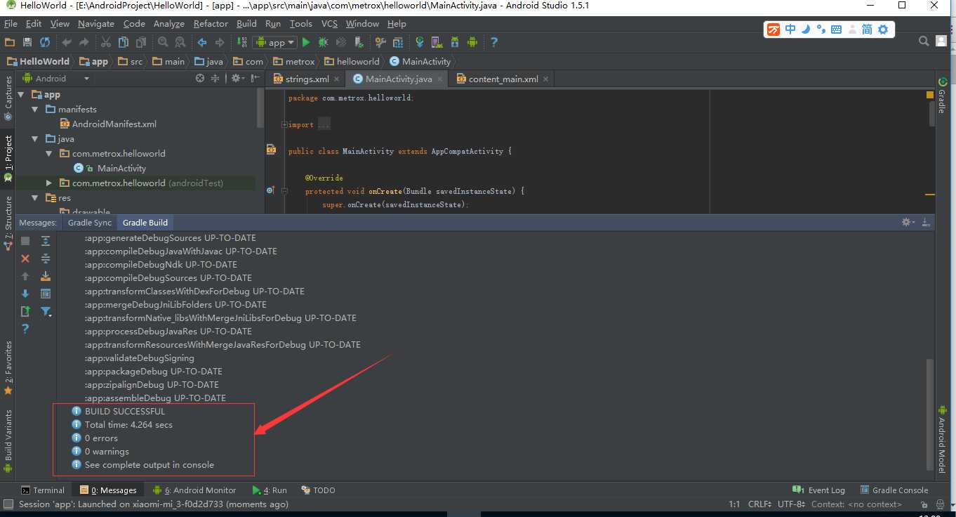
Task: Click the UTF-8 encoding status entry
Action: [x=791, y=504]
